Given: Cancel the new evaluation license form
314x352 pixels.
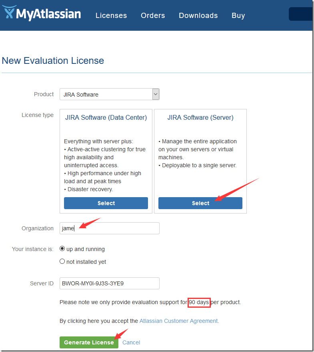Looking at the screenshot, I should coord(131,342).
